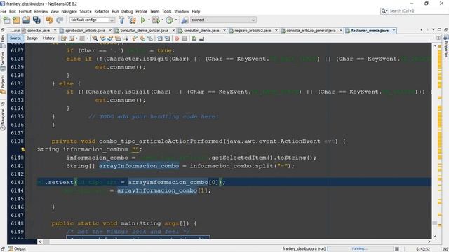Switch to Design view

[x=32, y=38]
